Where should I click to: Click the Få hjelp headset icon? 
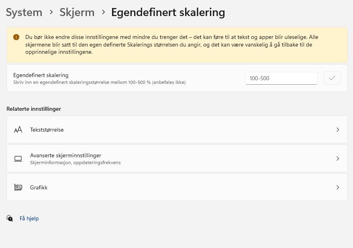point(10,218)
